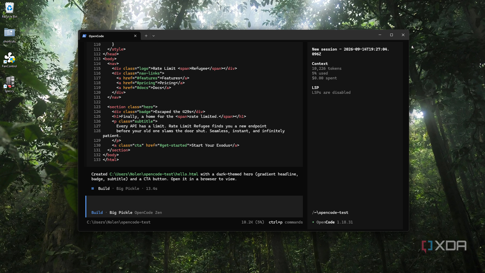
Task: Open a new terminal tab
Action: pos(146,36)
